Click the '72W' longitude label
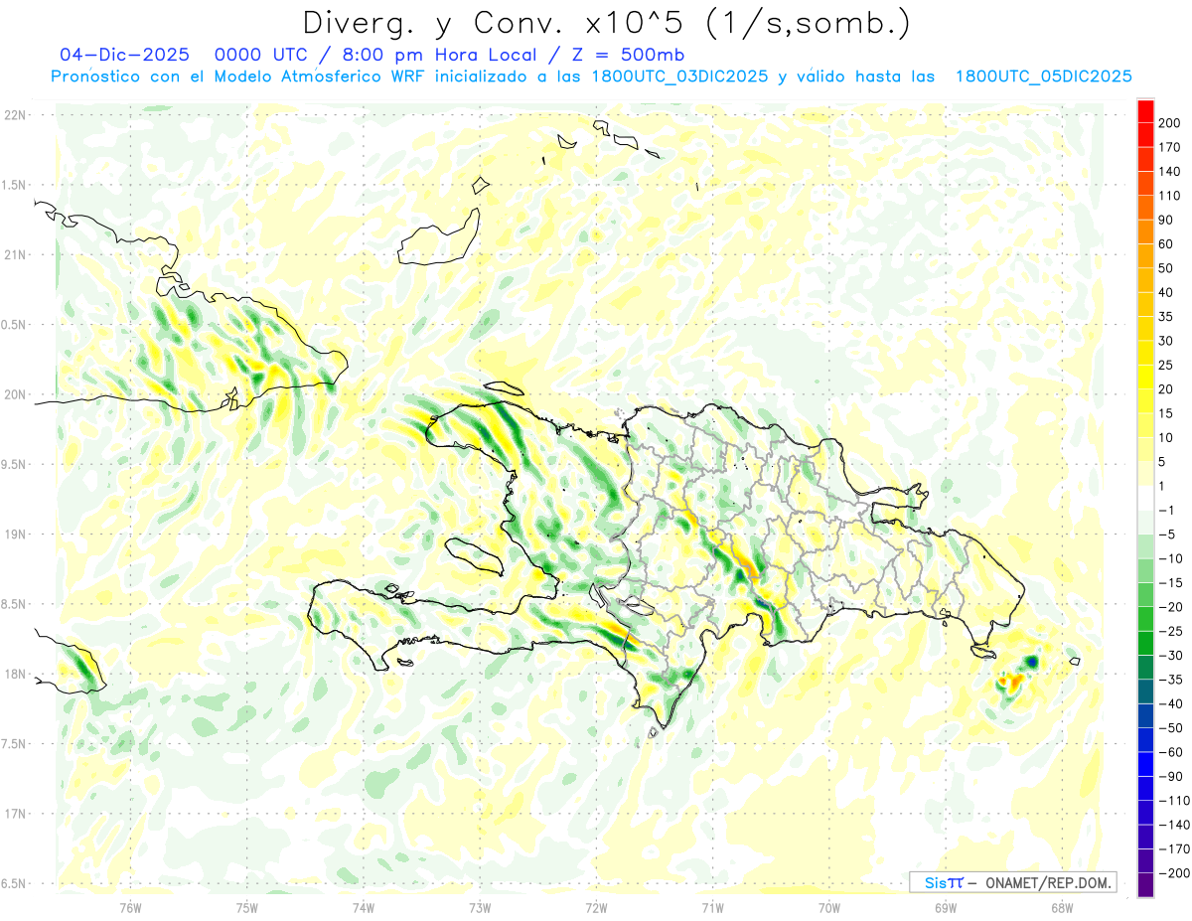 (x=596, y=906)
